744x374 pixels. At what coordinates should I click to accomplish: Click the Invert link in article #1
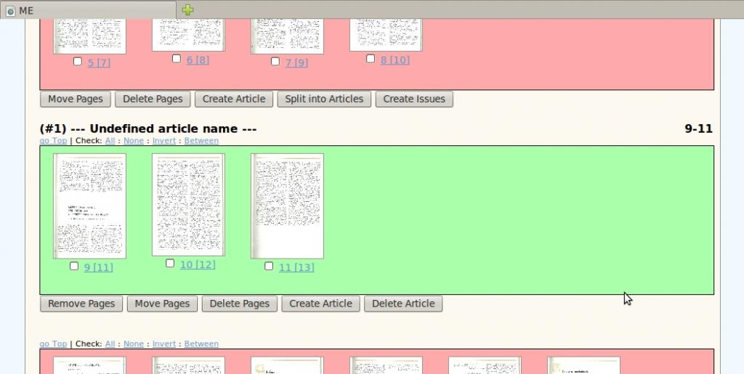tap(163, 140)
